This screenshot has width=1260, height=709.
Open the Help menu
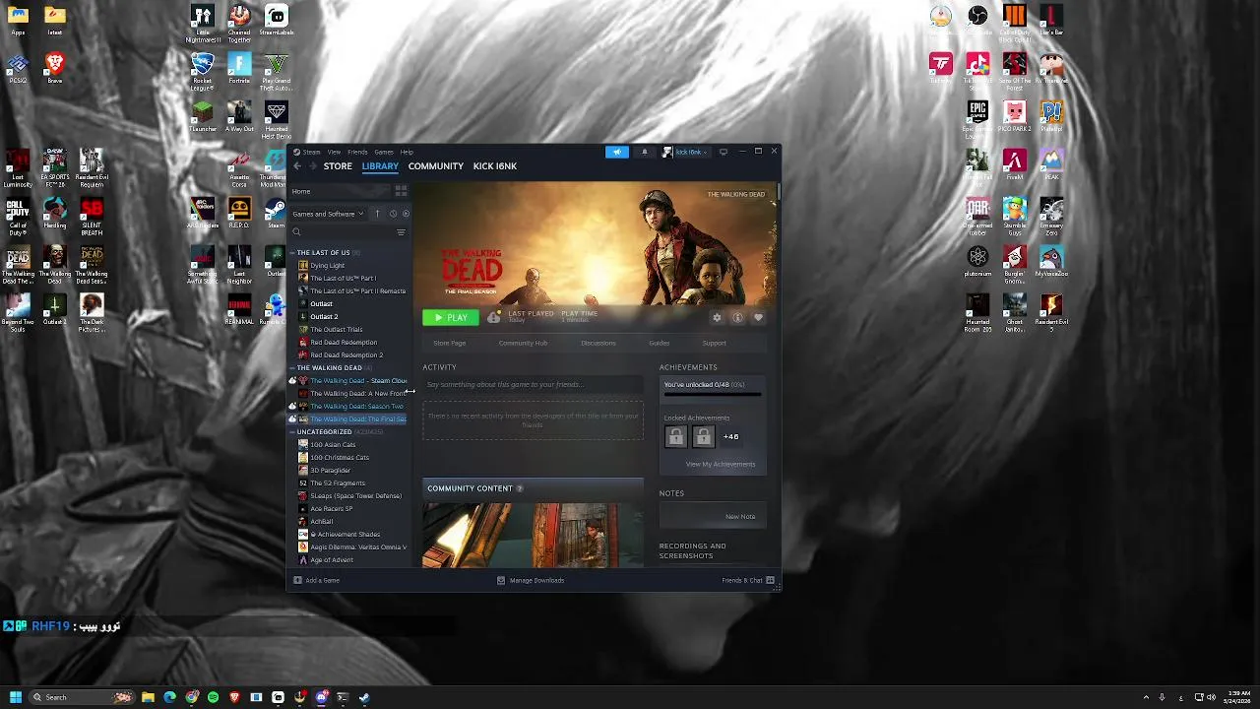[x=407, y=152]
